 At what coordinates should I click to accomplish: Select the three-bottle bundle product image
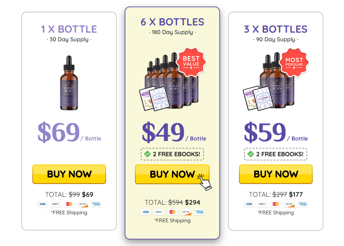[x=270, y=84]
